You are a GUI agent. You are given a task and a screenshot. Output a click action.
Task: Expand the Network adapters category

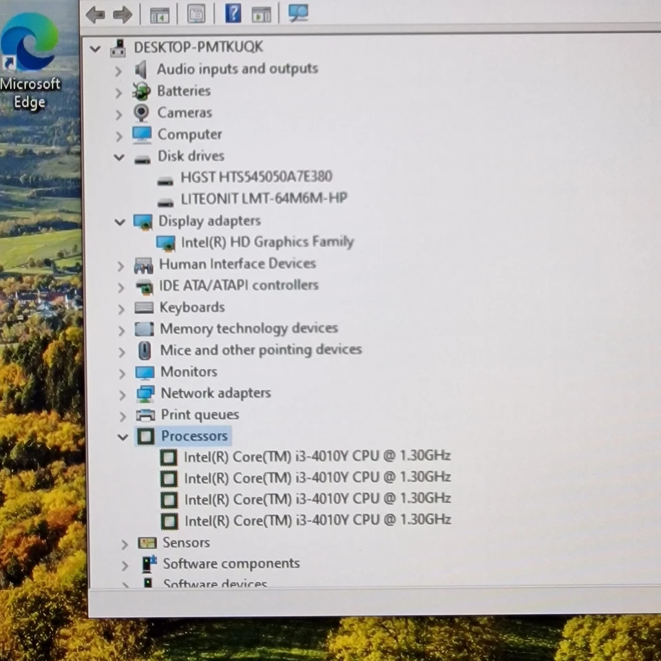tap(121, 393)
